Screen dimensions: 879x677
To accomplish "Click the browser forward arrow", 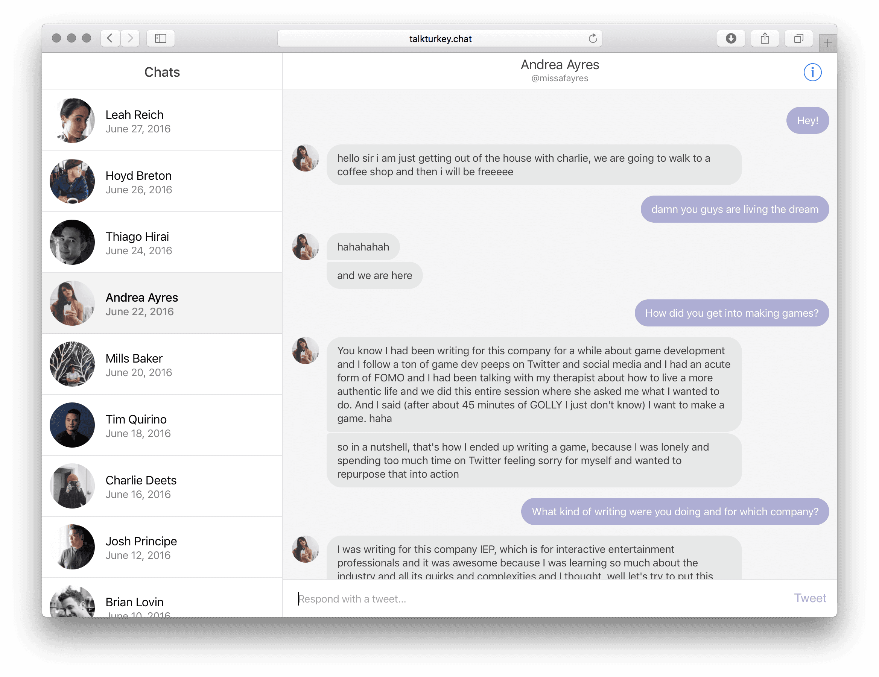I will point(130,39).
